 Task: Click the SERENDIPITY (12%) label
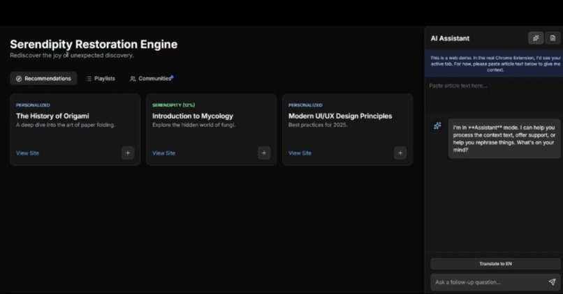(x=173, y=105)
